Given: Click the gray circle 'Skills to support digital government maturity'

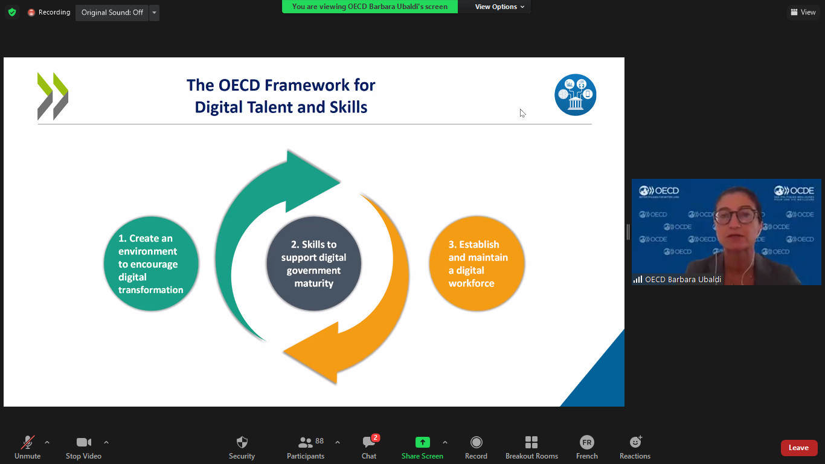Looking at the screenshot, I should click(314, 263).
